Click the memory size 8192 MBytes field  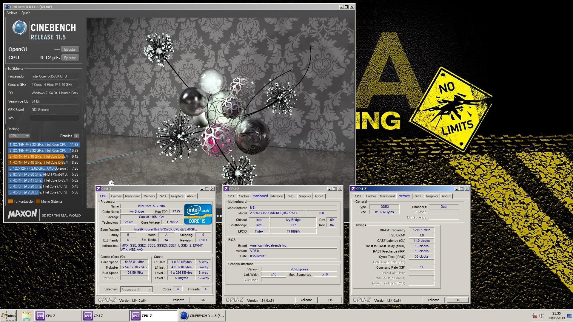pyautogui.click(x=384, y=212)
